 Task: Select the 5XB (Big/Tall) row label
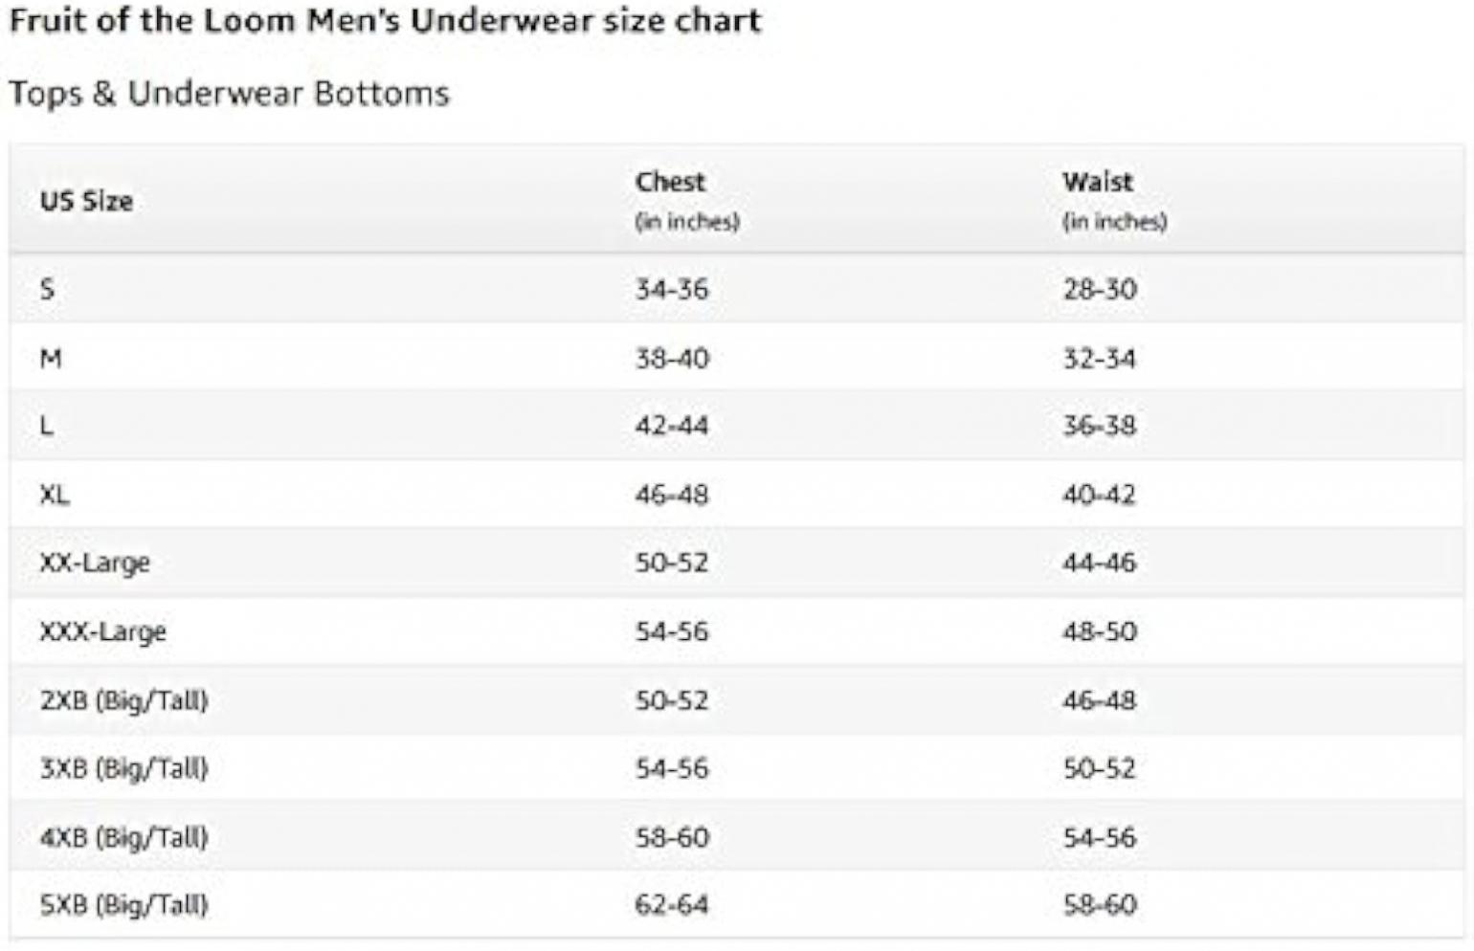click(x=124, y=905)
